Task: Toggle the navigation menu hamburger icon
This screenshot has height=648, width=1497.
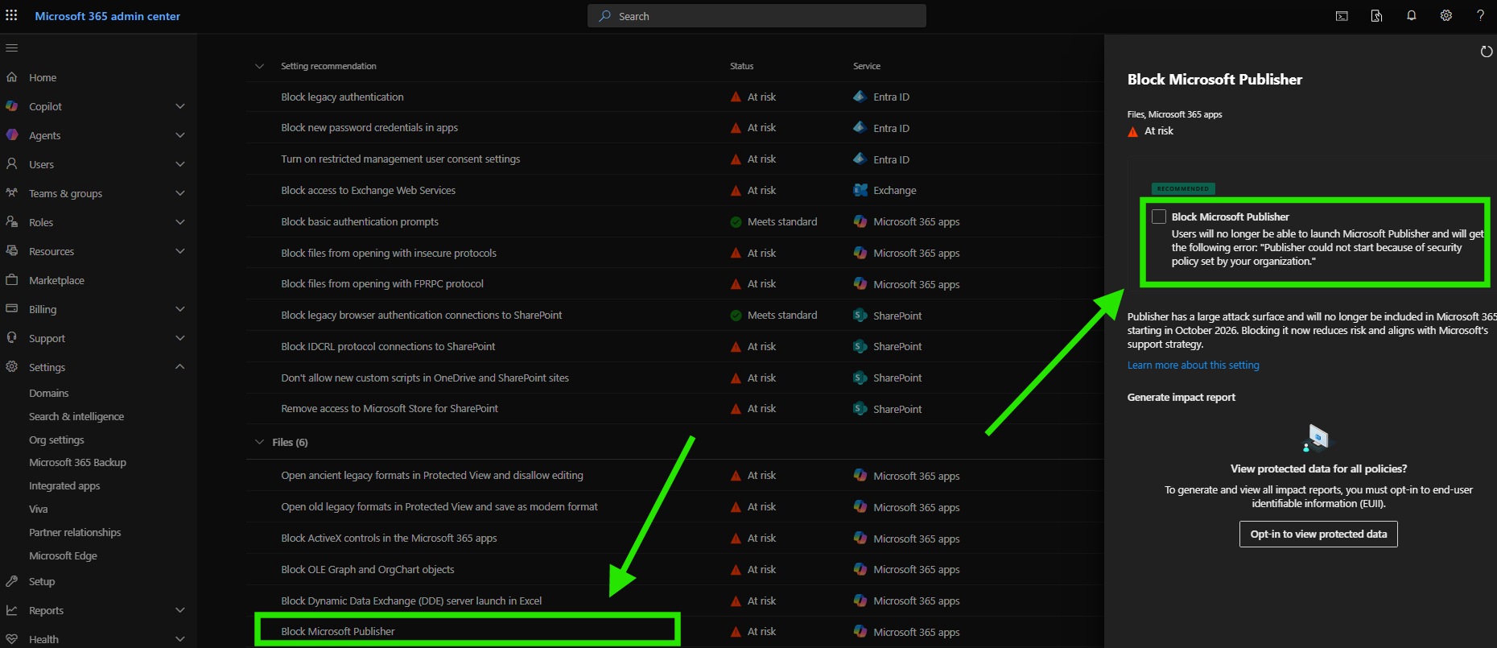Action: 11,48
